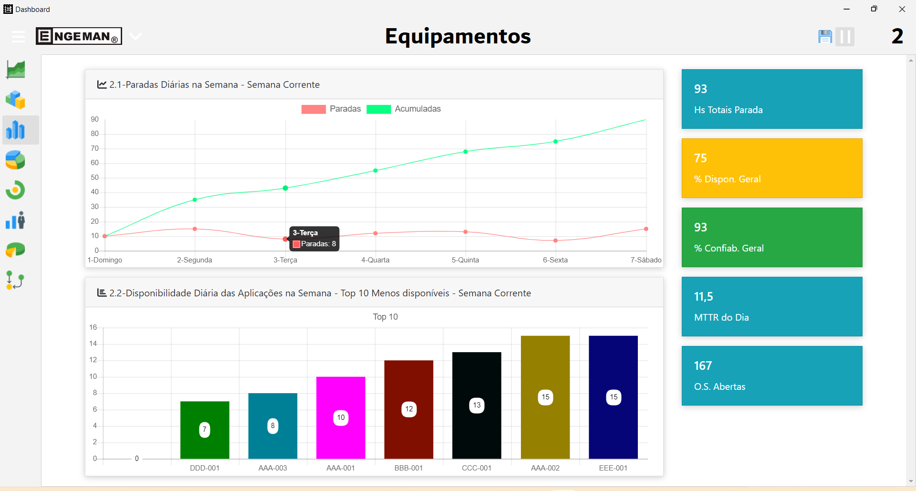Click the scroll down arrow on the vertical scrollbar
Image resolution: width=916 pixels, height=491 pixels.
pyautogui.click(x=911, y=481)
